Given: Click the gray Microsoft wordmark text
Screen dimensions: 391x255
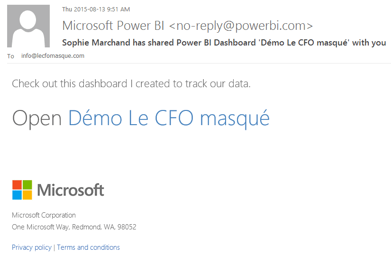Looking at the screenshot, I should tap(71, 190).
